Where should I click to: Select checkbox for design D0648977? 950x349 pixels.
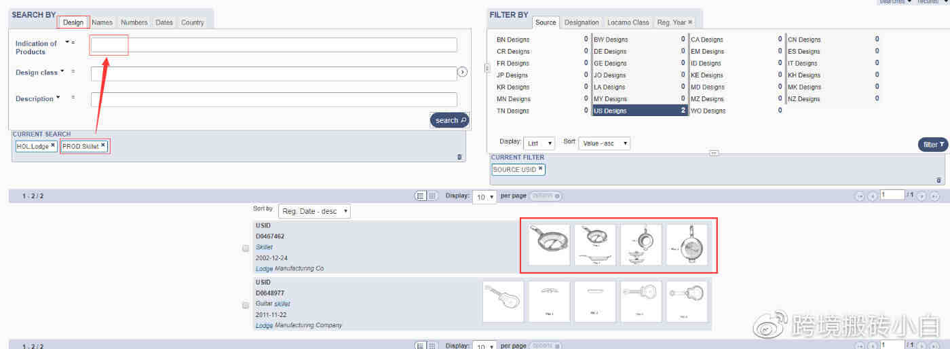(x=246, y=306)
